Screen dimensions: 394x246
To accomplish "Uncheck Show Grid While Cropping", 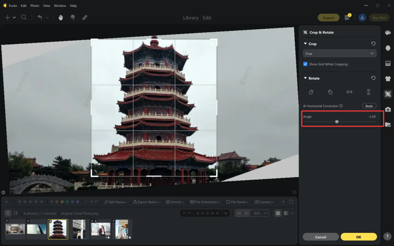I will coord(306,64).
